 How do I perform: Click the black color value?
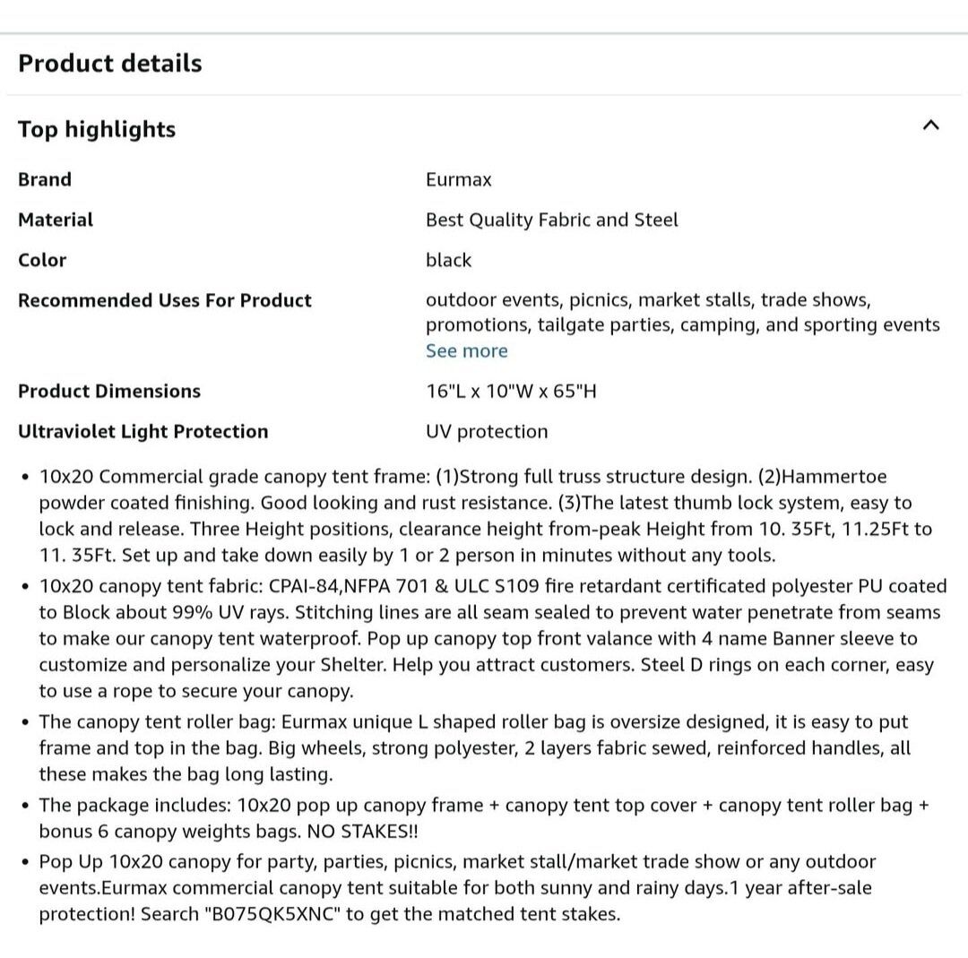coord(448,260)
